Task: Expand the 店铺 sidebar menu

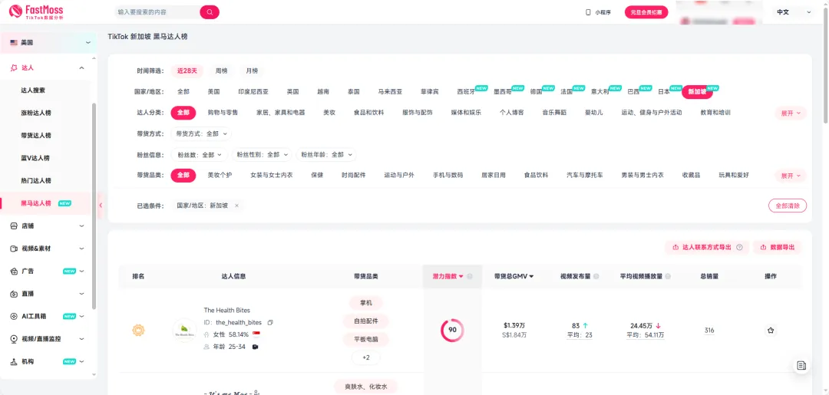Action: [46, 226]
